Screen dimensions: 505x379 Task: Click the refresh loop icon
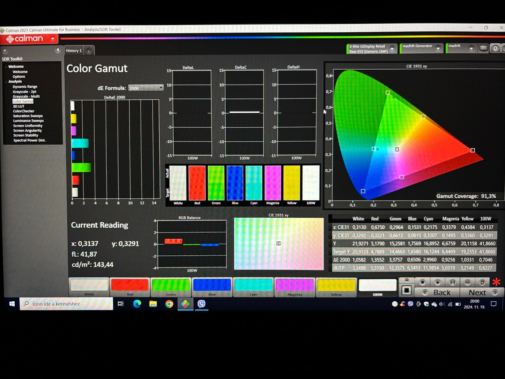coord(482,282)
